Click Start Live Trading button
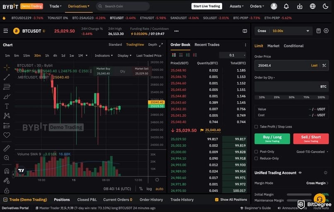Image resolution: width=334 pixels, height=212 pixels. click(x=207, y=6)
